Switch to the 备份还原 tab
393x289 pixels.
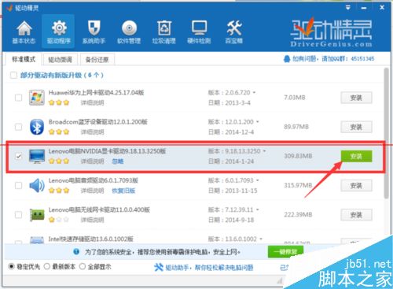(x=97, y=60)
